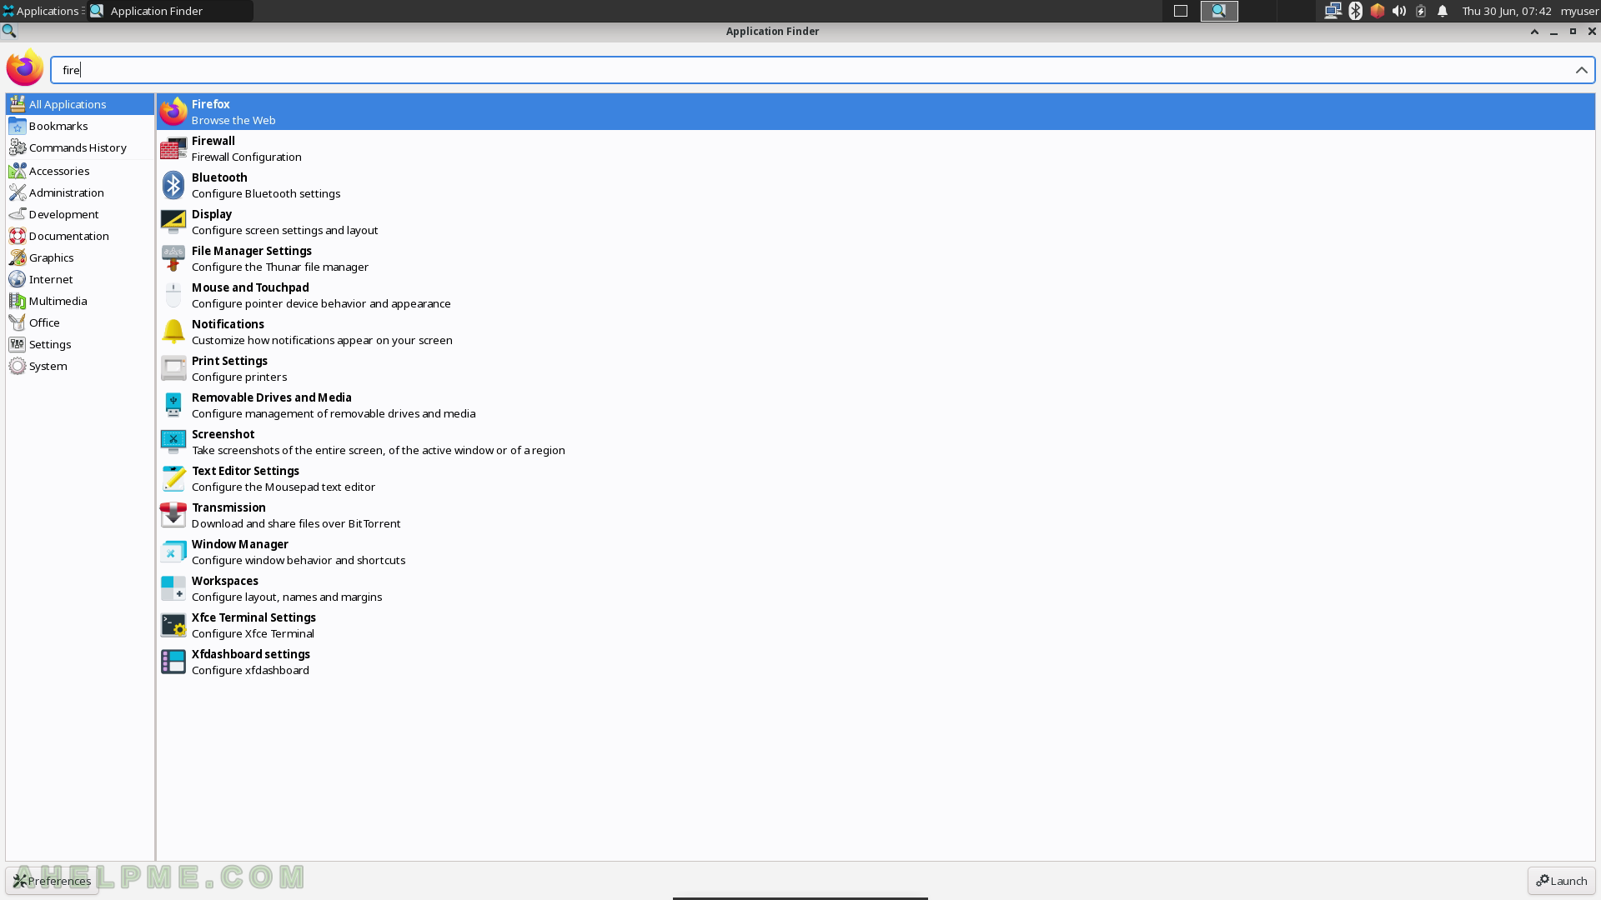Filter by the Office category
The height and width of the screenshot is (900, 1601).
coord(80,322)
